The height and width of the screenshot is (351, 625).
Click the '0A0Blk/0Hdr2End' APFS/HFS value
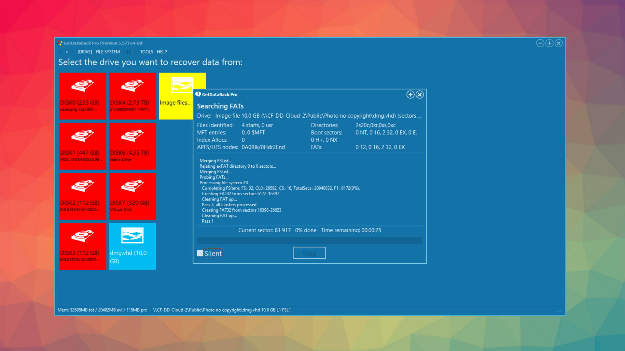[263, 147]
